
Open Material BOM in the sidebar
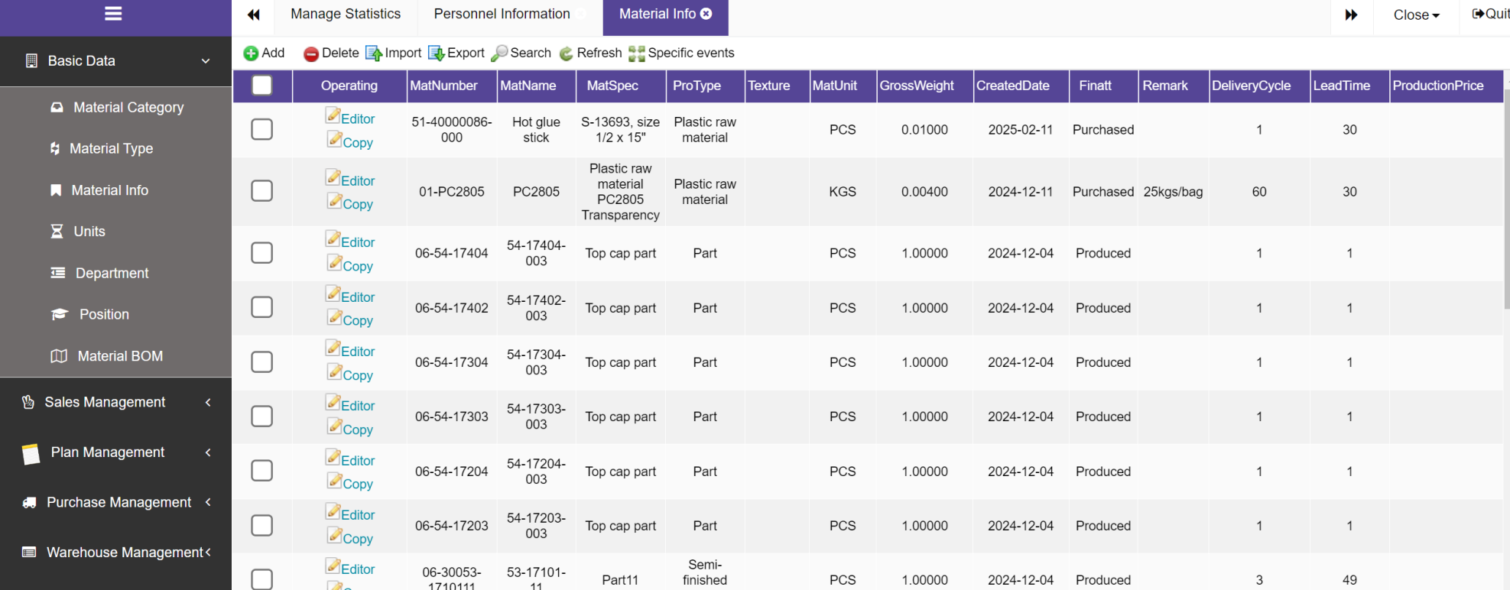[120, 356]
